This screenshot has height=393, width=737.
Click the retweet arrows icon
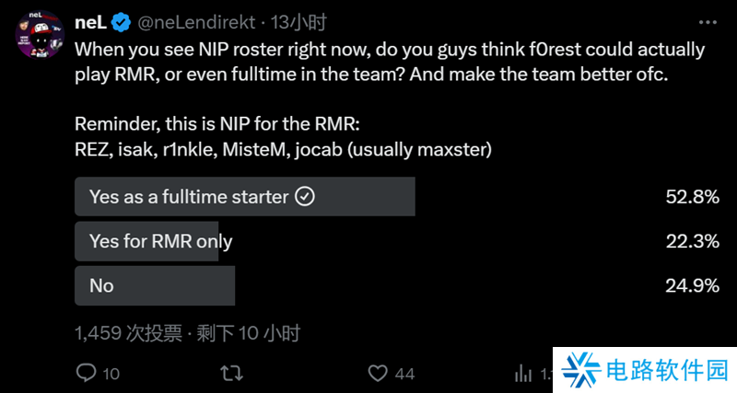pyautogui.click(x=233, y=373)
